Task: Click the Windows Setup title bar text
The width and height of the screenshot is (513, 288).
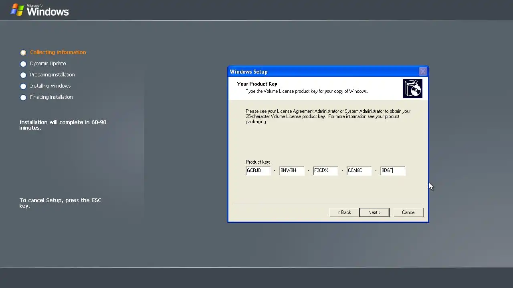Action: tap(248, 72)
